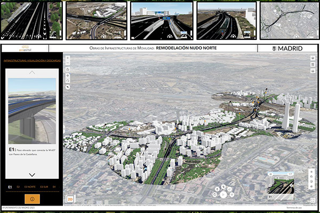Viewport: 320px width, 213px height.
Task: Click the orange information button
Action: (x=31, y=199)
